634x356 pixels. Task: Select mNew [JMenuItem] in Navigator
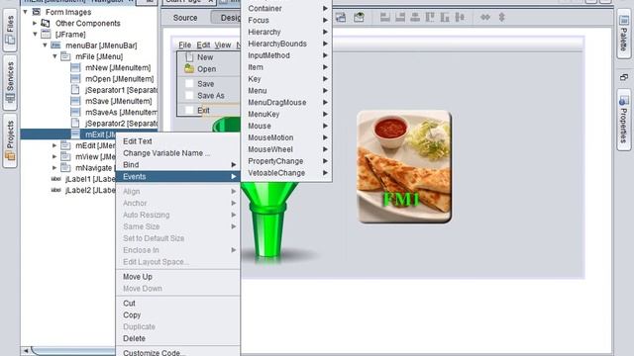(x=118, y=67)
